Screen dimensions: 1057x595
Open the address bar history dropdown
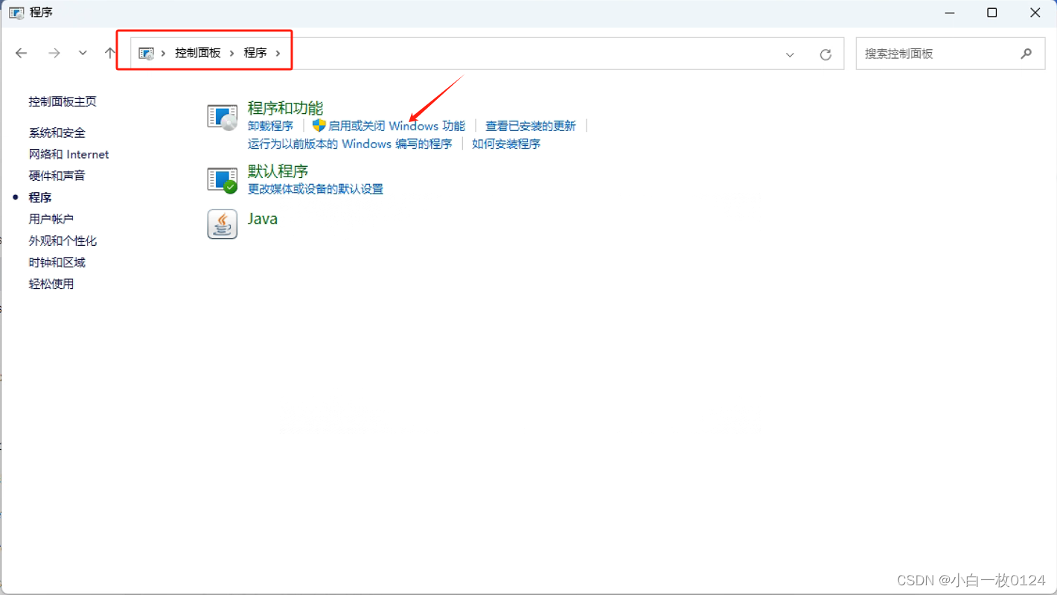(x=790, y=54)
